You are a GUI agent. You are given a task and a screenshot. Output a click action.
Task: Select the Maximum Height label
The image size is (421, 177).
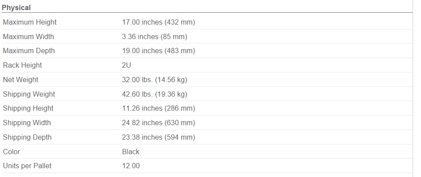pos(29,22)
